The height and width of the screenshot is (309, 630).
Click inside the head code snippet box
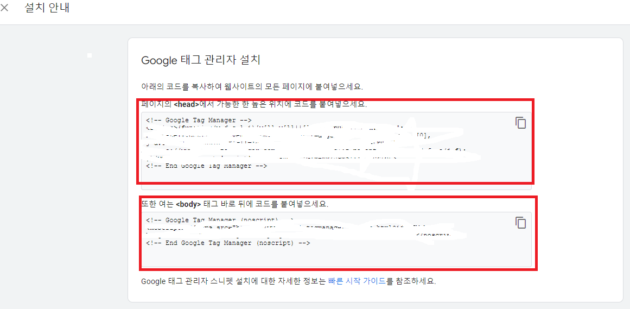click(x=336, y=150)
